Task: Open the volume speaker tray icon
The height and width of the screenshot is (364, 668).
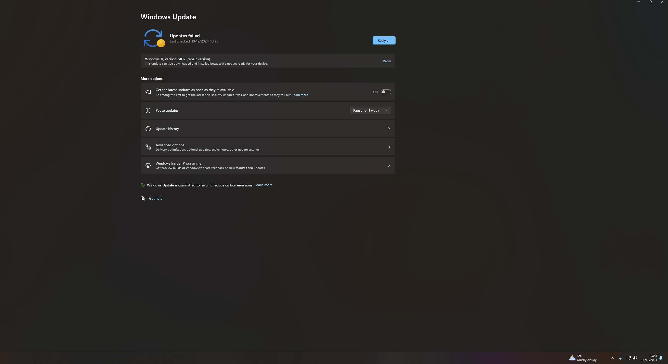Action: [635, 358]
